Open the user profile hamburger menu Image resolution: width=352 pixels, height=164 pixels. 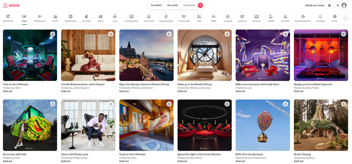(x=338, y=6)
